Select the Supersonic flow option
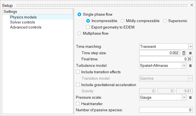Viewport: 196px width, 116px height. pyautogui.click(x=165, y=21)
